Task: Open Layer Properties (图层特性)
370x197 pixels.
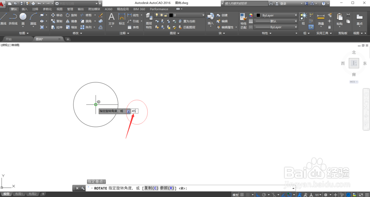Action: pos(149,21)
